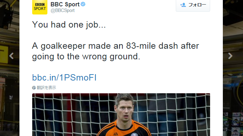Click the blue verified badge next to BBC Sport
The width and height of the screenshot is (243, 136).
tap(83, 4)
